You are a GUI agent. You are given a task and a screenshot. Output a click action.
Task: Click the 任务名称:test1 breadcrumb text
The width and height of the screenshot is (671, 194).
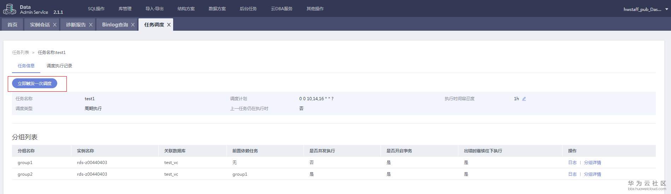pyautogui.click(x=52, y=53)
